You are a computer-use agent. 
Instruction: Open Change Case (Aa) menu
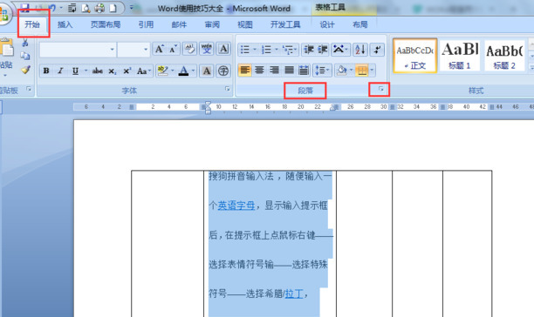click(143, 71)
